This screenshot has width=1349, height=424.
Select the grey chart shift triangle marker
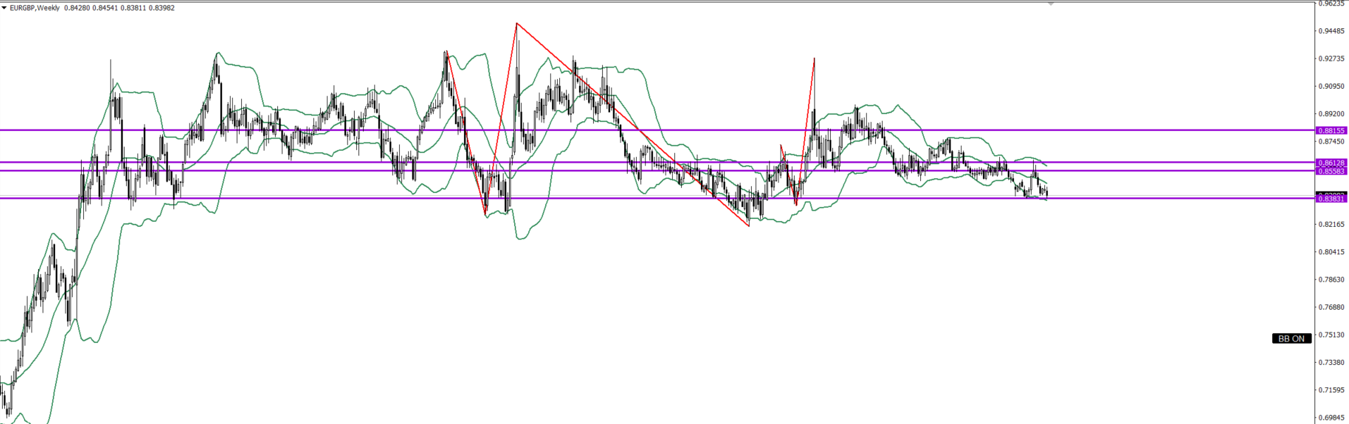tap(1051, 4)
